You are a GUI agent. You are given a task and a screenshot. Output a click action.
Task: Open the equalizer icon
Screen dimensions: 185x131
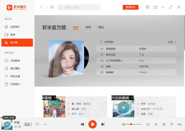click(x=156, y=124)
